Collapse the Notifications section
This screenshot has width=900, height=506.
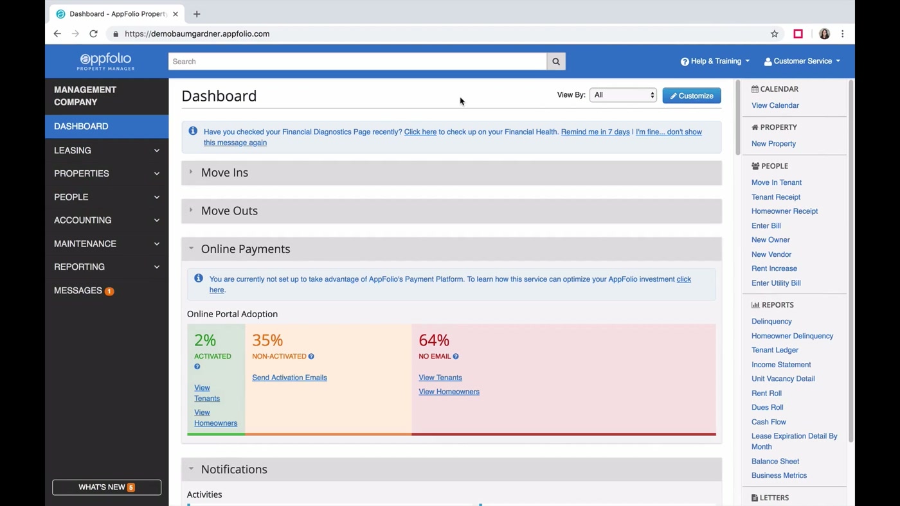(x=451, y=469)
